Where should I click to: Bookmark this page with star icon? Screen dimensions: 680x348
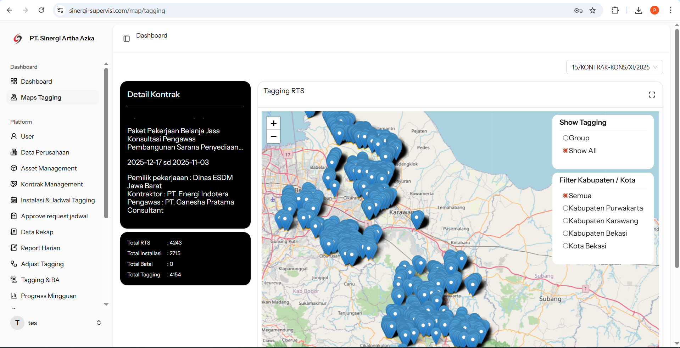click(592, 10)
